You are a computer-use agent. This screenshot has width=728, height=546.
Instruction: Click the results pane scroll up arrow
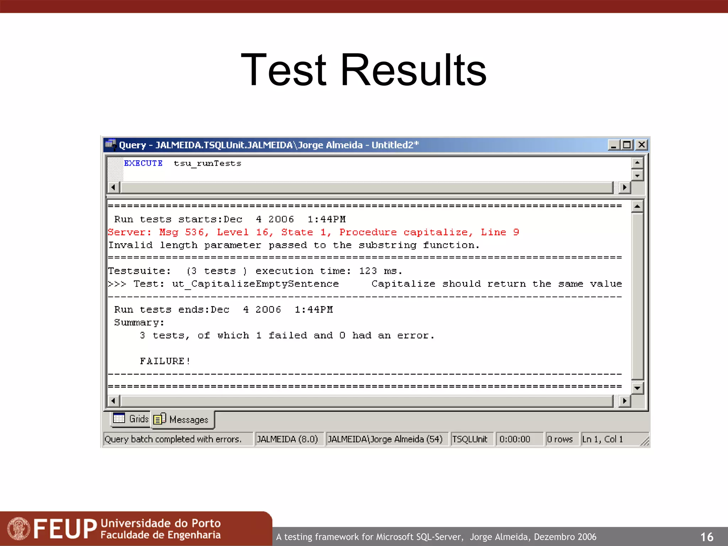click(637, 207)
